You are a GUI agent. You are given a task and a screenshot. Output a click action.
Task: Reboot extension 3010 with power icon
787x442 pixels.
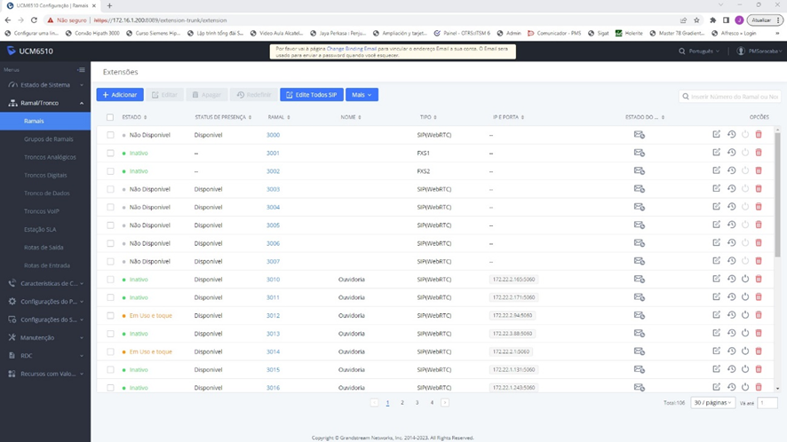tap(745, 280)
